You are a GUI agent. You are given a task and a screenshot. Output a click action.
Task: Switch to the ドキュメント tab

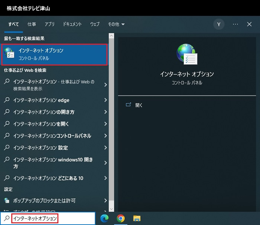72,24
